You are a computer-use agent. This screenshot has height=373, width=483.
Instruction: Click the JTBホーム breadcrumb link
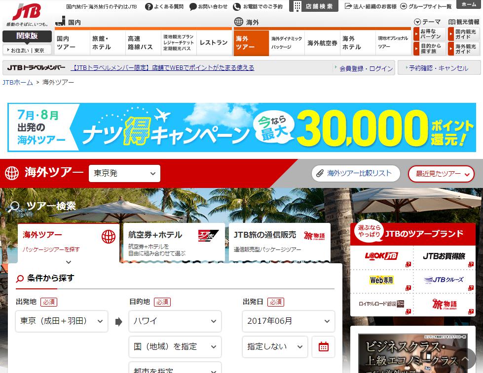(18, 82)
